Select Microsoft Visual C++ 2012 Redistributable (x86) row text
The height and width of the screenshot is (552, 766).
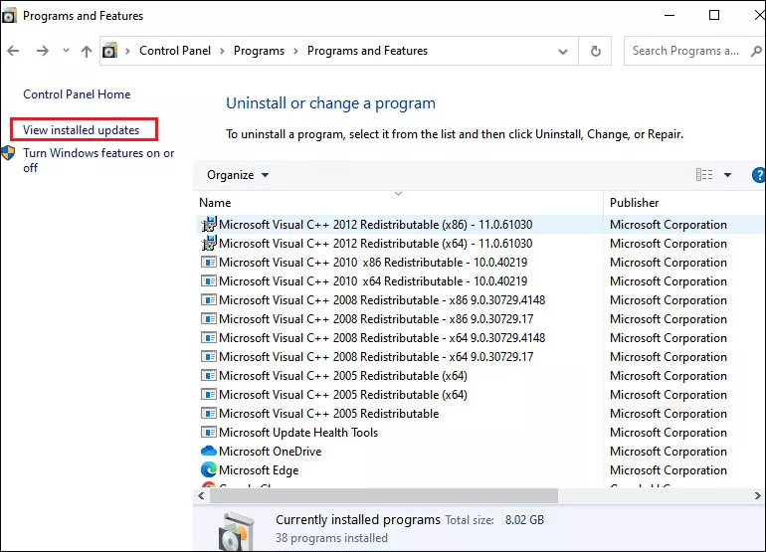point(376,225)
